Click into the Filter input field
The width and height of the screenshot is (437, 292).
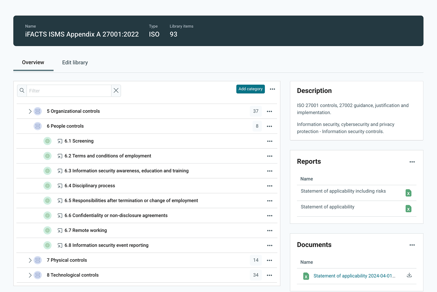pyautogui.click(x=69, y=91)
